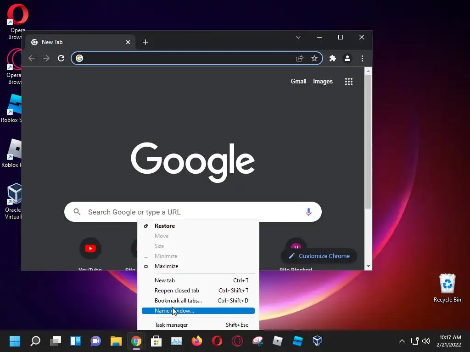
Task: Choose Restore from the context menu
Action: click(x=198, y=226)
